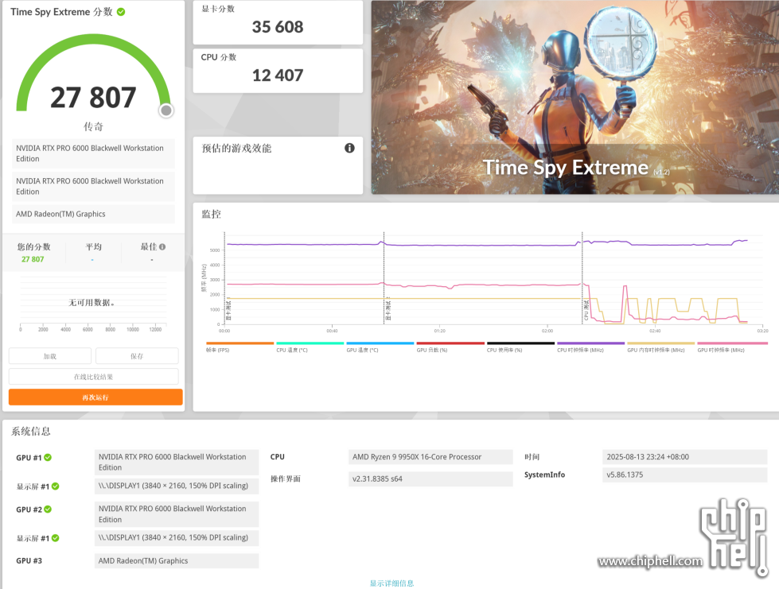Click AMD Radeon(TM) Graphics in the score panel
779x589 pixels.
coord(93,214)
